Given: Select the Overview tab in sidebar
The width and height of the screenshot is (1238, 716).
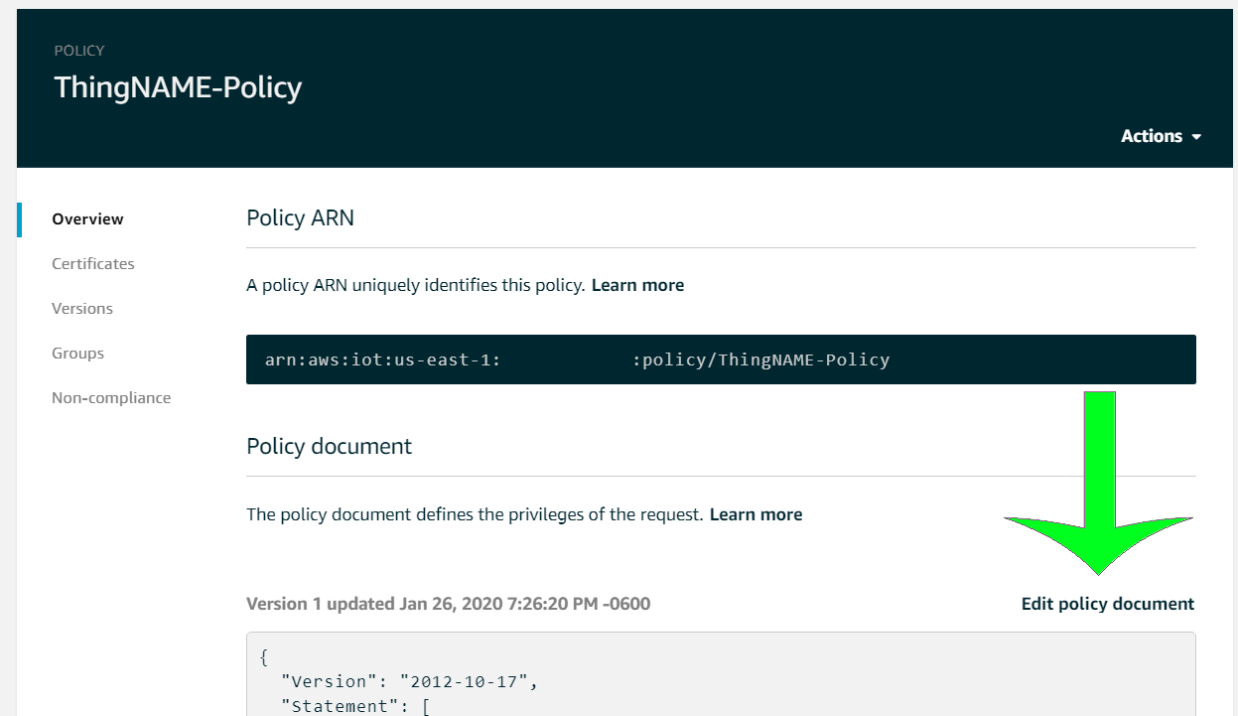Looking at the screenshot, I should [87, 218].
